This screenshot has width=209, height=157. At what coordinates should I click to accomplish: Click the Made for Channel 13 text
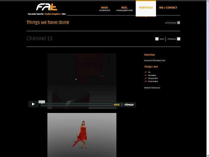coord(152,88)
